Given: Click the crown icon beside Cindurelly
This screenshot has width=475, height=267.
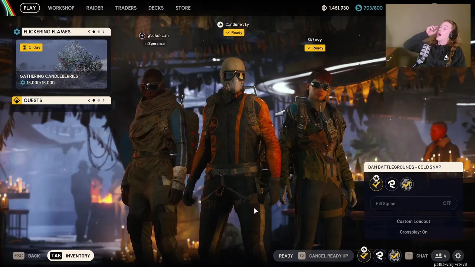Looking at the screenshot, I should [x=220, y=24].
